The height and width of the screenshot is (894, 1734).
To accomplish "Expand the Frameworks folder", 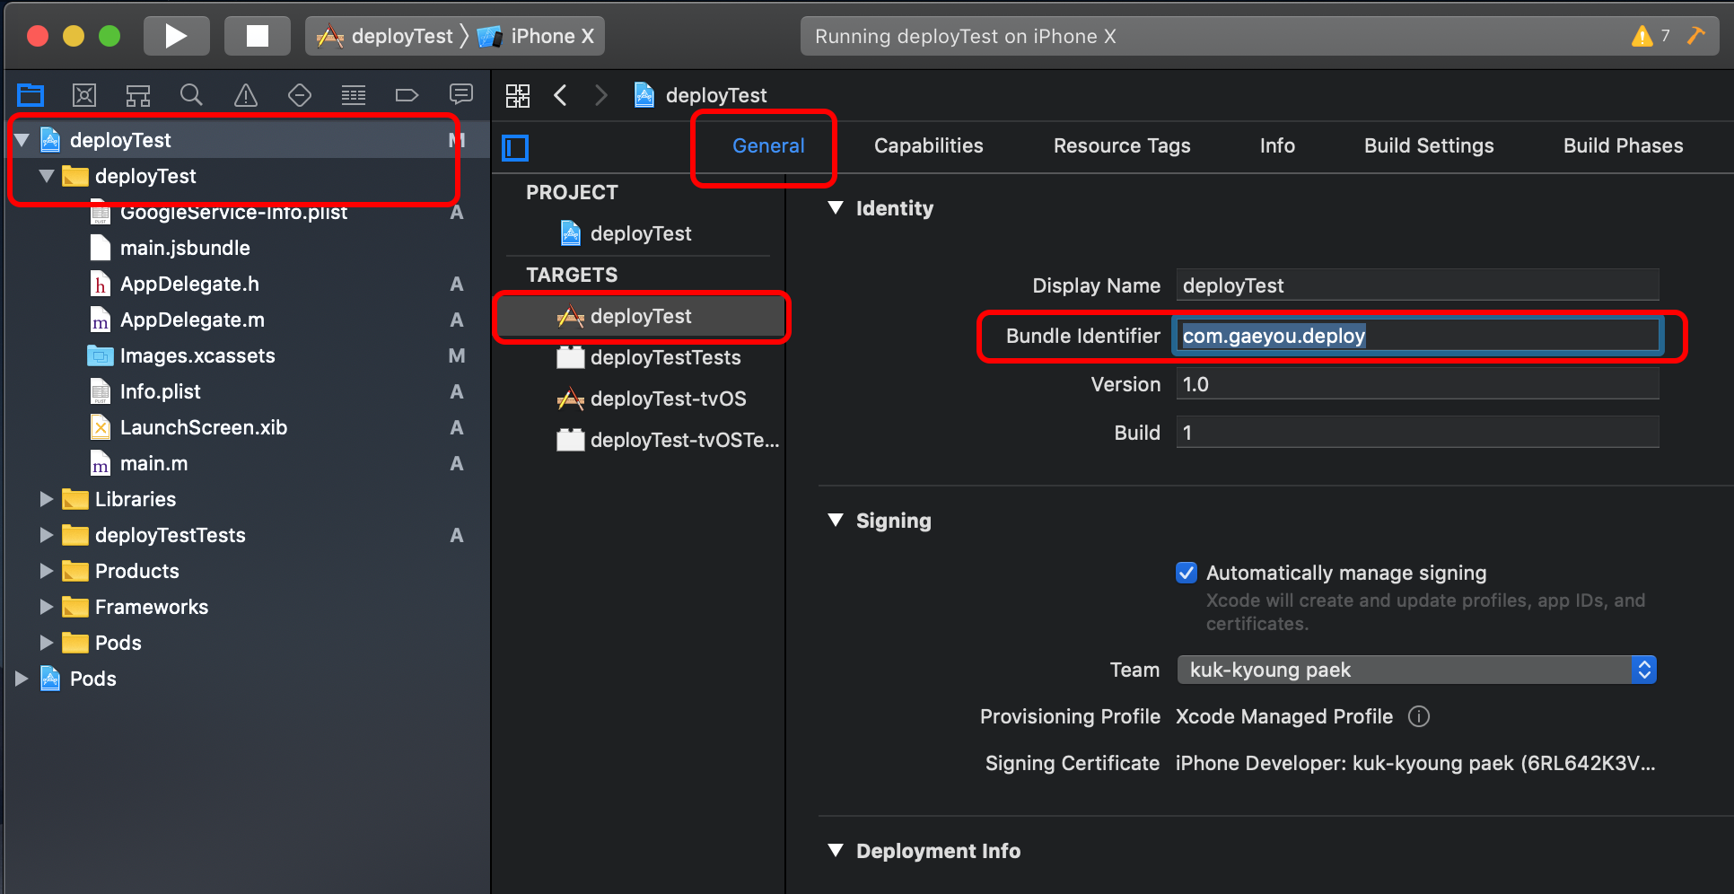I will (47, 607).
